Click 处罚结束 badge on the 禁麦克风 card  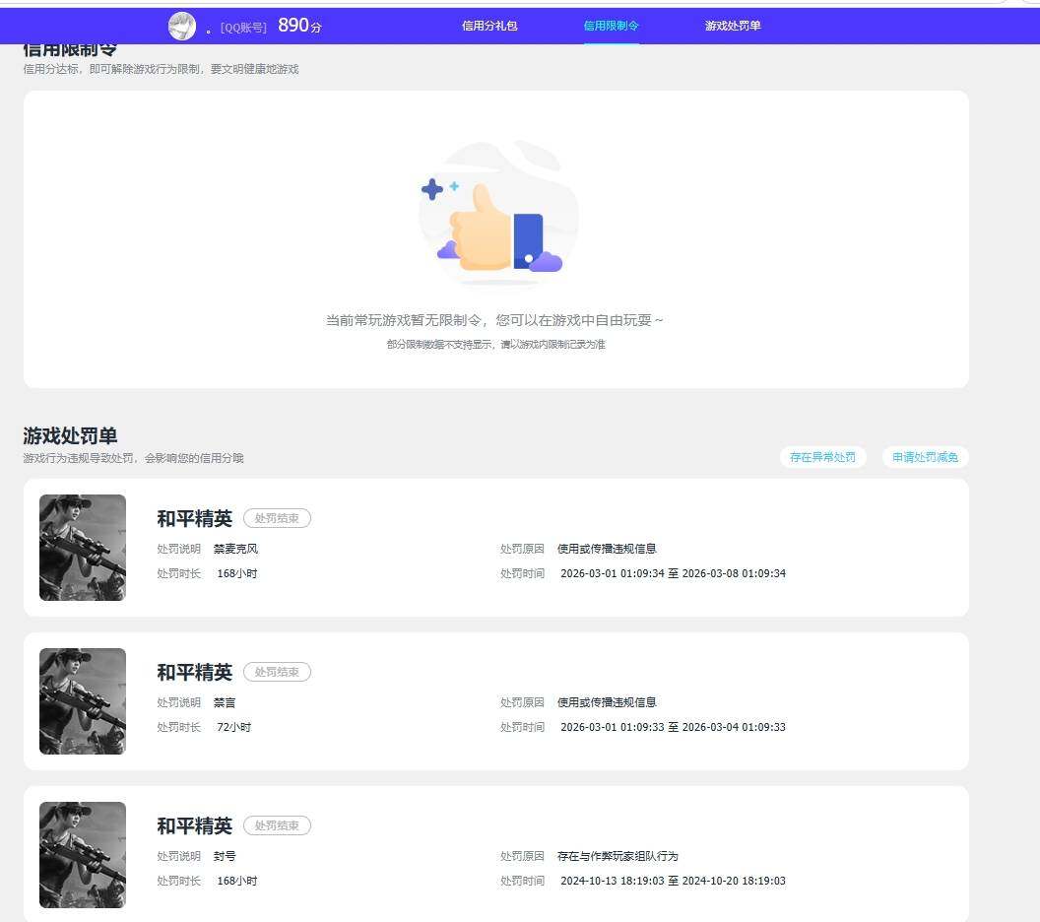point(278,518)
